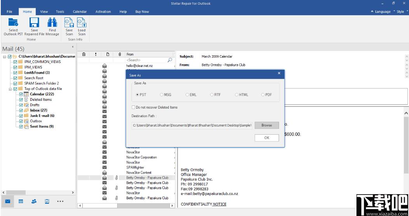The height and width of the screenshot is (216, 409).
Task: Click Browse for destination path
Action: pyautogui.click(x=267, y=125)
